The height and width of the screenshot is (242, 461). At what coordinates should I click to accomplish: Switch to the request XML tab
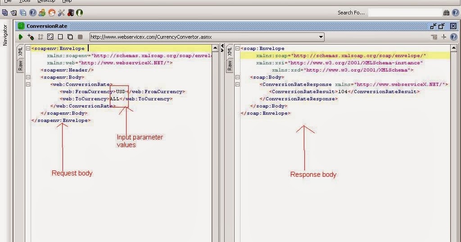[20, 51]
